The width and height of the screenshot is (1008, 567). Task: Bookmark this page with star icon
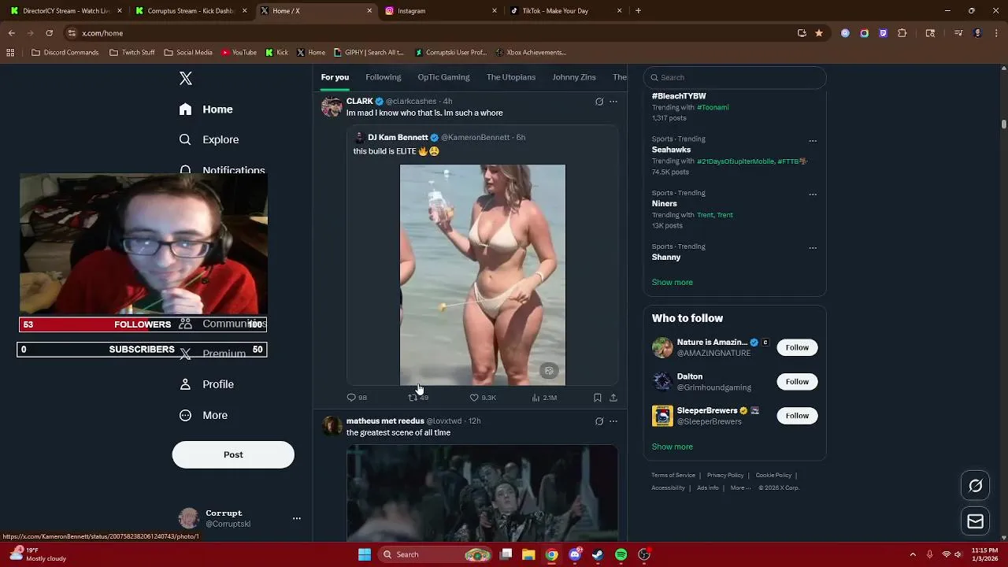point(819,33)
